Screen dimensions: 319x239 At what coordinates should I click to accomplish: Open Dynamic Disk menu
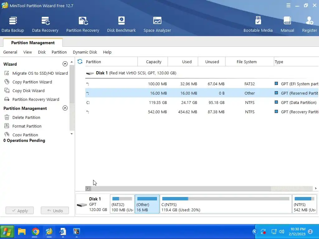click(85, 52)
